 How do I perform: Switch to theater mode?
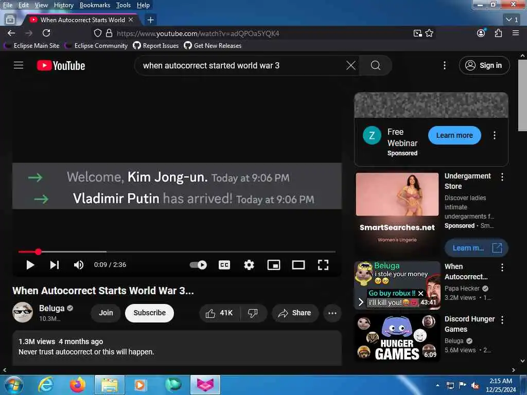(x=298, y=265)
